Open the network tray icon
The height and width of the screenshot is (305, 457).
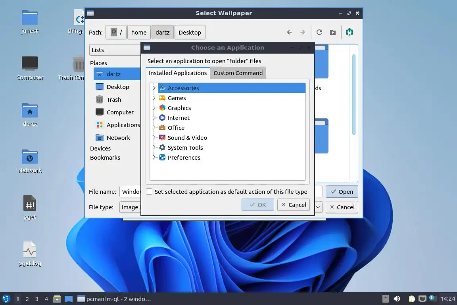(422, 299)
